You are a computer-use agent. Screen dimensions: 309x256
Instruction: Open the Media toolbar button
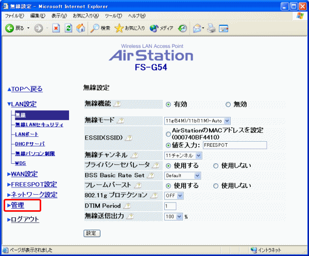tap(161, 28)
